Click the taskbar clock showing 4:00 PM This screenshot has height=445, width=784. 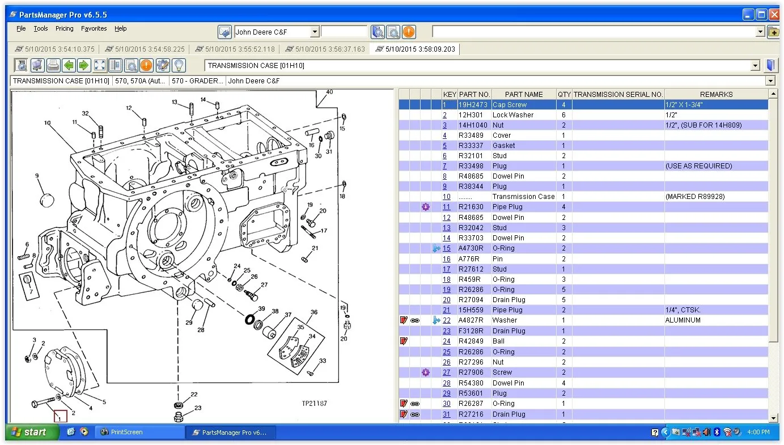[758, 433]
